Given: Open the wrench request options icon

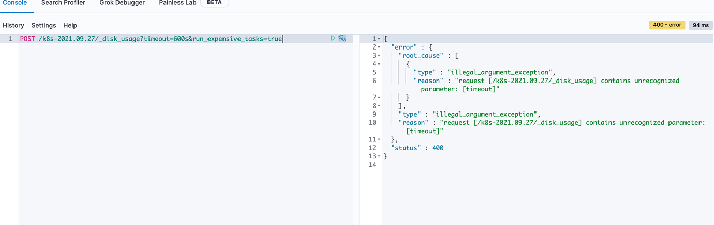Looking at the screenshot, I should click(x=342, y=38).
